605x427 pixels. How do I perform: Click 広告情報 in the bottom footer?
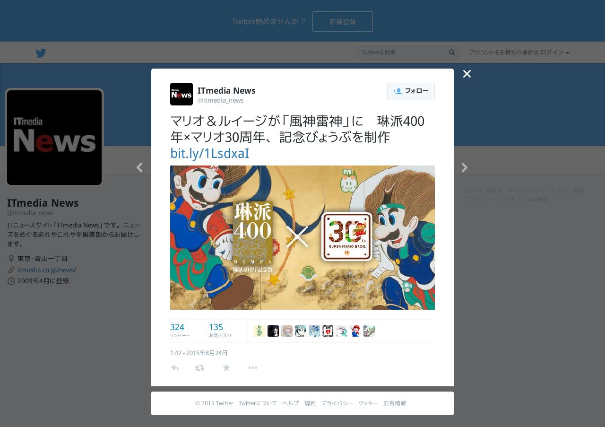coord(395,403)
